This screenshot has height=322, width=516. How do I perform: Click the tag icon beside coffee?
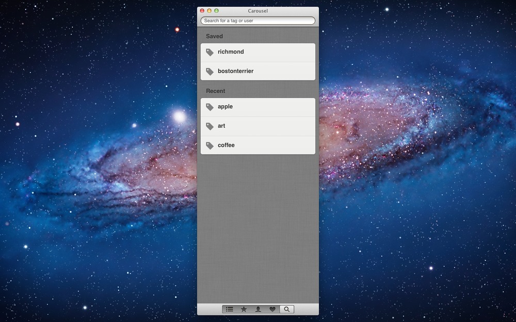[x=209, y=146]
